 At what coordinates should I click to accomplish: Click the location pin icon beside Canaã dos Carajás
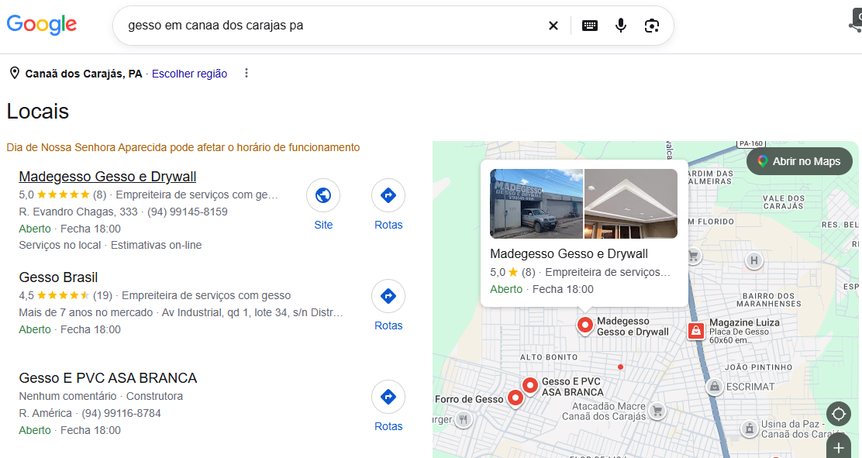15,73
